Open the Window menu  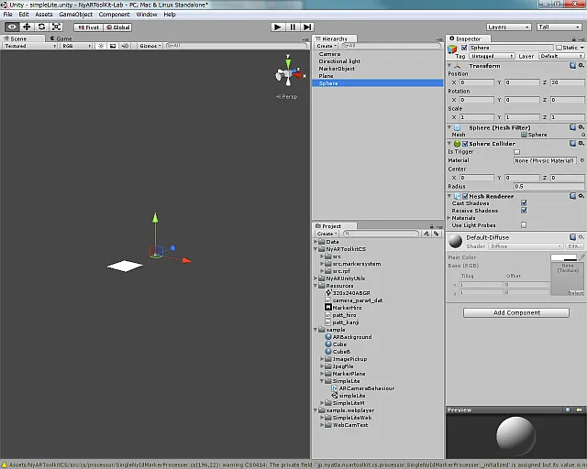click(x=147, y=15)
